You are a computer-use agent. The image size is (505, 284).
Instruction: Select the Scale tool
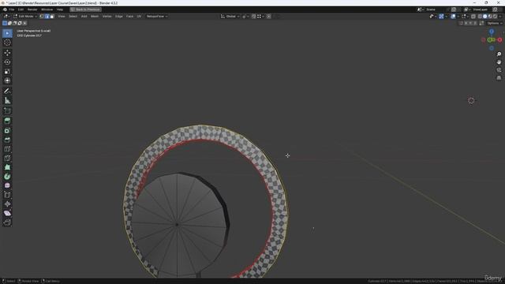tap(7, 71)
